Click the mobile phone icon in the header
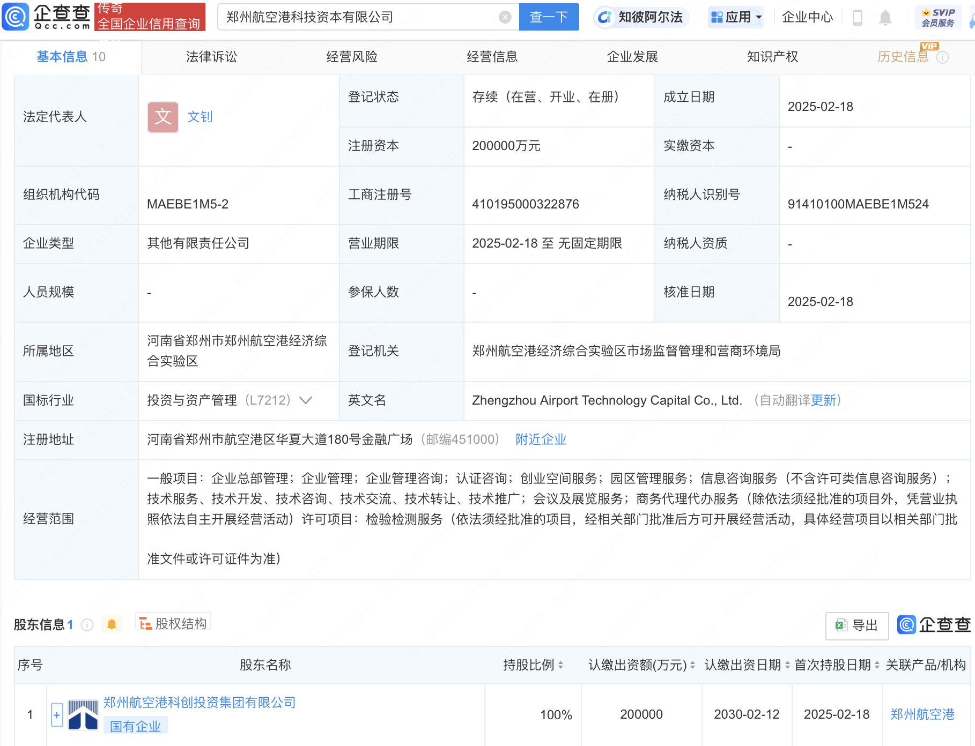 (x=856, y=17)
